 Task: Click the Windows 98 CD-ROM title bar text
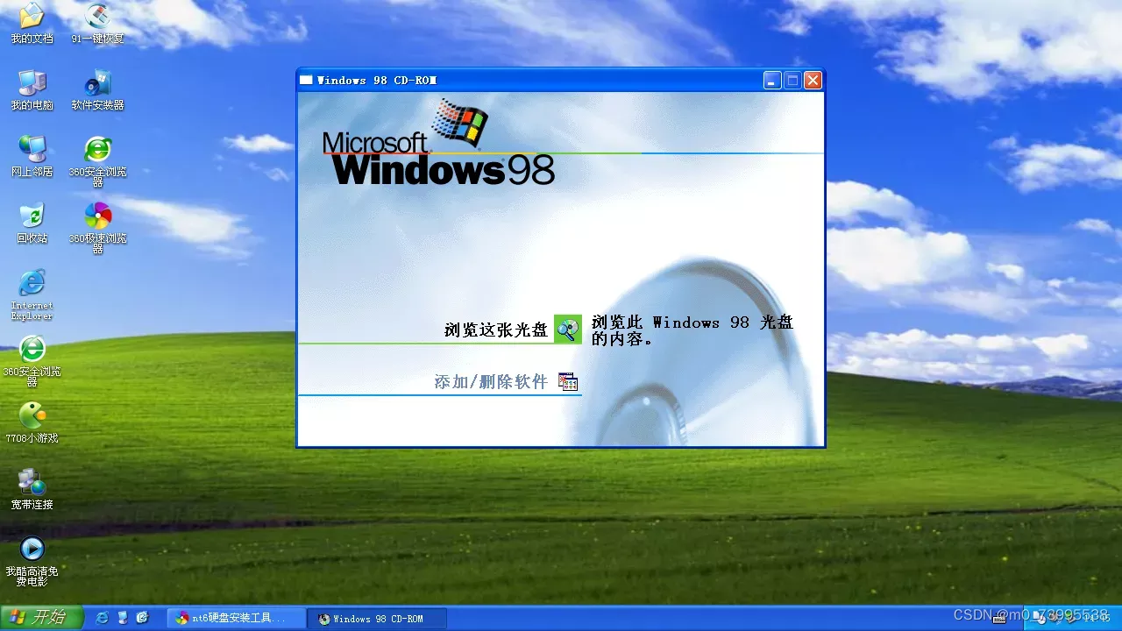(x=377, y=81)
